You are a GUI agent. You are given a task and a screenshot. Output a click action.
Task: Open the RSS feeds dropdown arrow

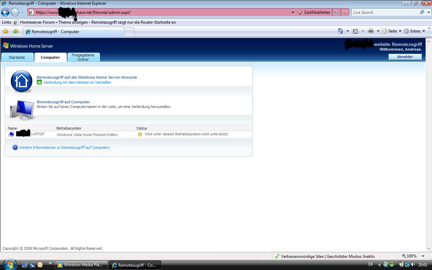[x=363, y=31]
